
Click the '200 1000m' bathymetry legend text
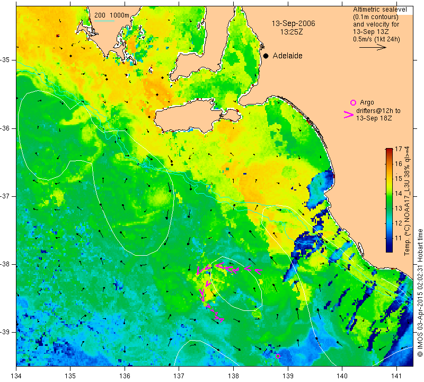click(x=112, y=15)
